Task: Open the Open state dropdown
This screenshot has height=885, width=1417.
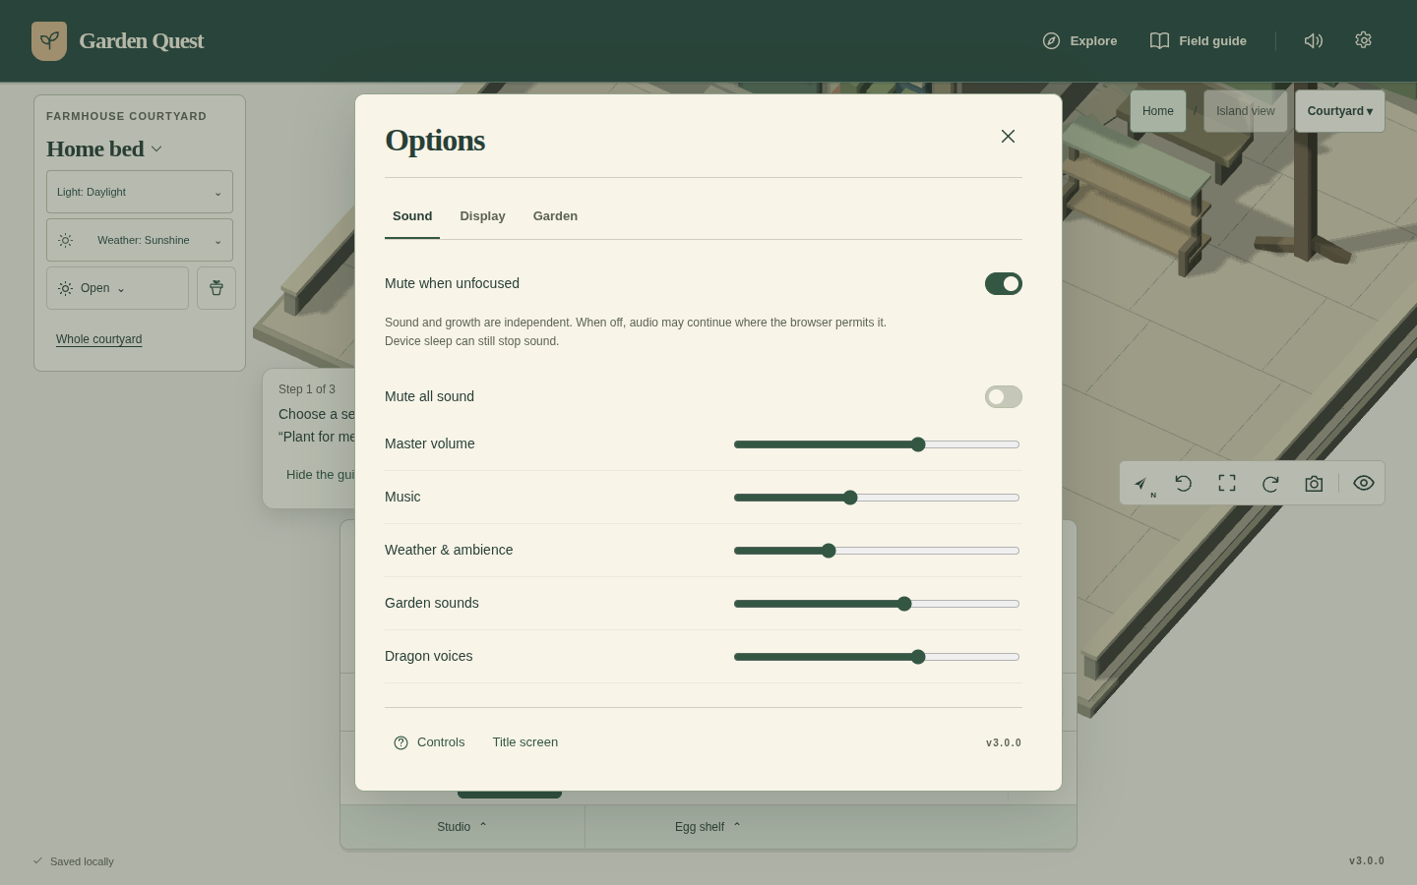Action: pyautogui.click(x=117, y=288)
